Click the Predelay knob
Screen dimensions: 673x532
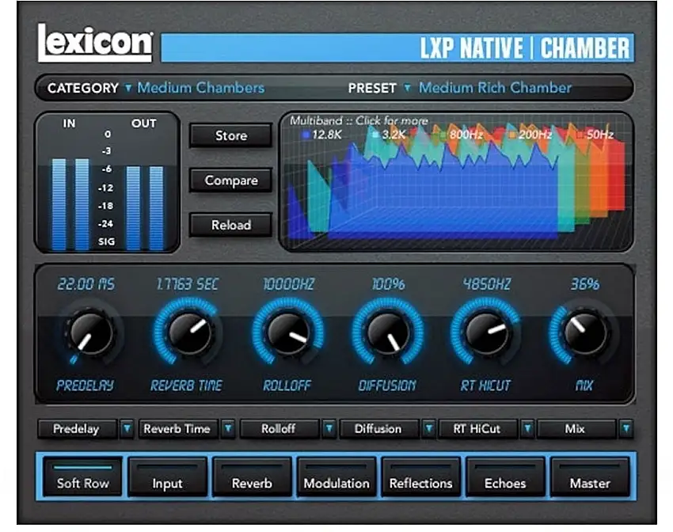point(89,333)
